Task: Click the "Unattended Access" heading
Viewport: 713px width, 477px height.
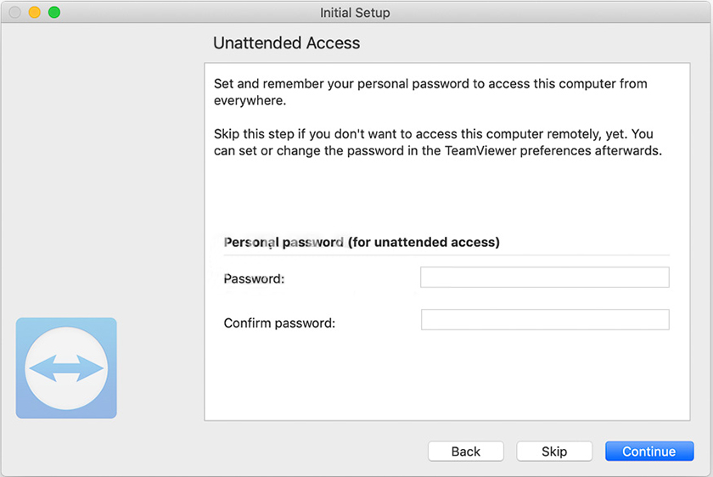Action: click(286, 43)
